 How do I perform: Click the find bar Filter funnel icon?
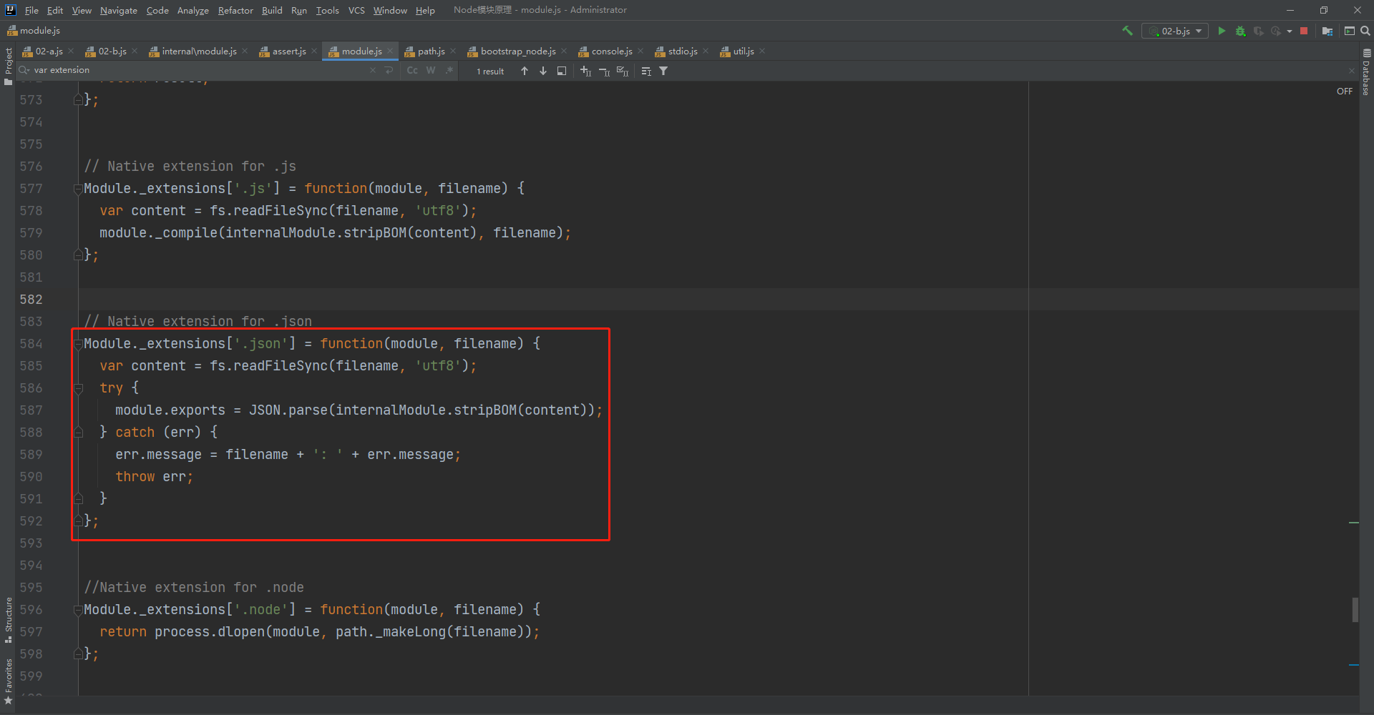click(663, 71)
